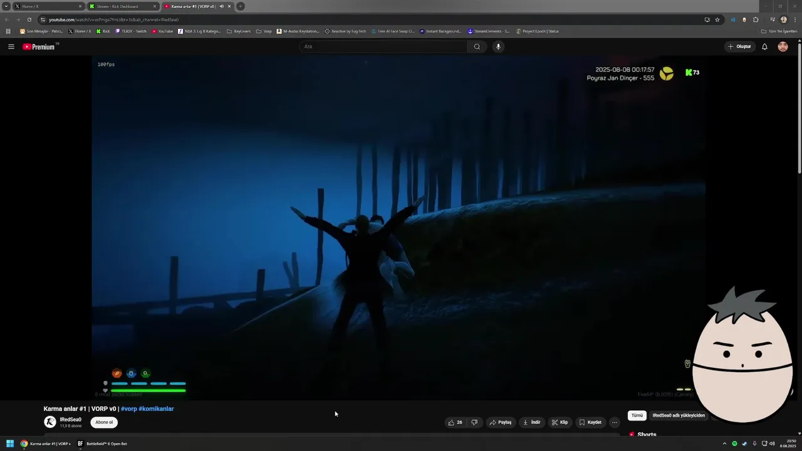Subscribe using the Abone ol button
Image resolution: width=802 pixels, height=451 pixels.
[x=104, y=422]
